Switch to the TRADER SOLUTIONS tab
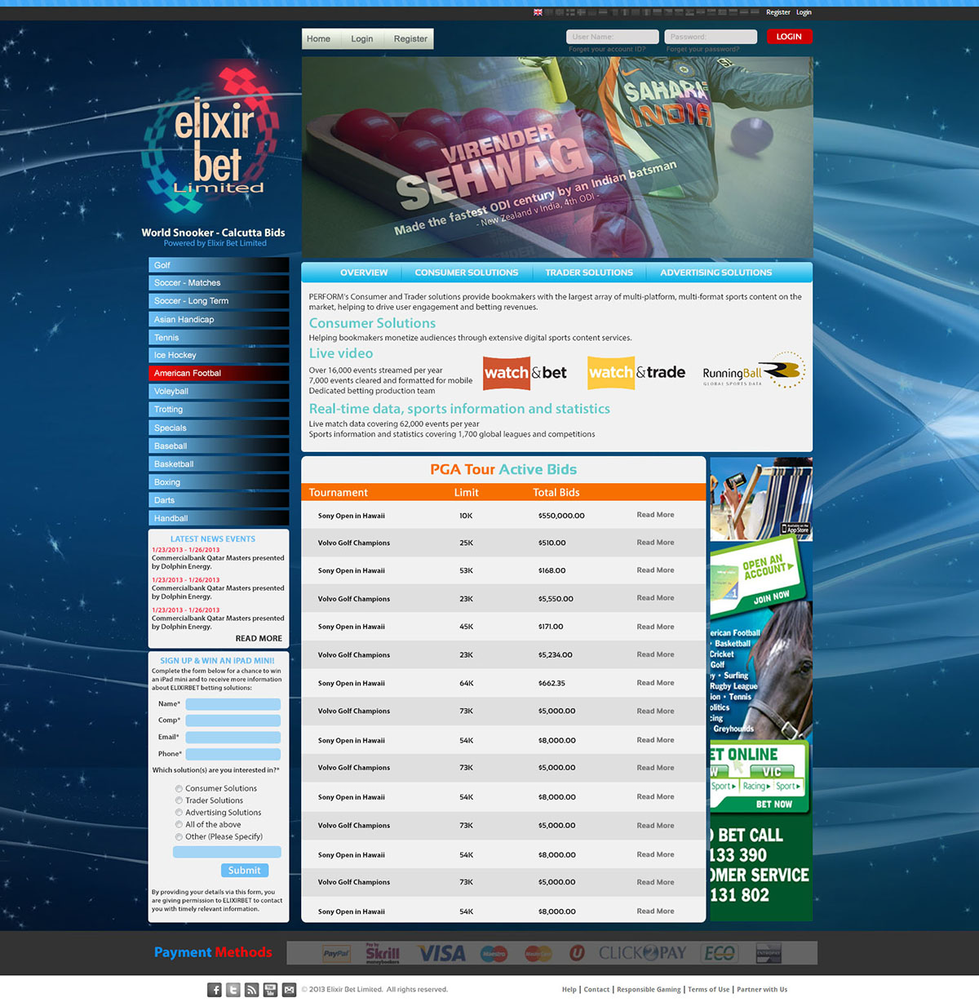The width and height of the screenshot is (979, 1002). click(x=589, y=273)
